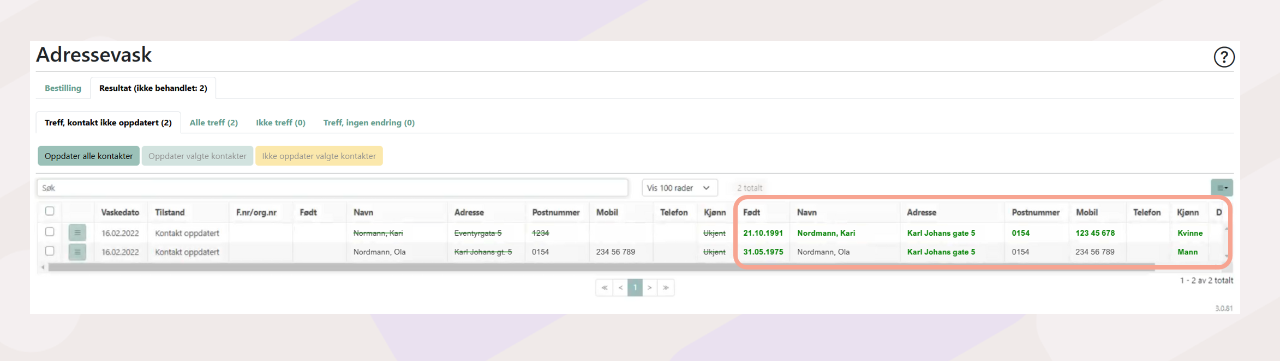Click the green date 21.10.1991
This screenshot has width=1280, height=361.
pos(763,233)
